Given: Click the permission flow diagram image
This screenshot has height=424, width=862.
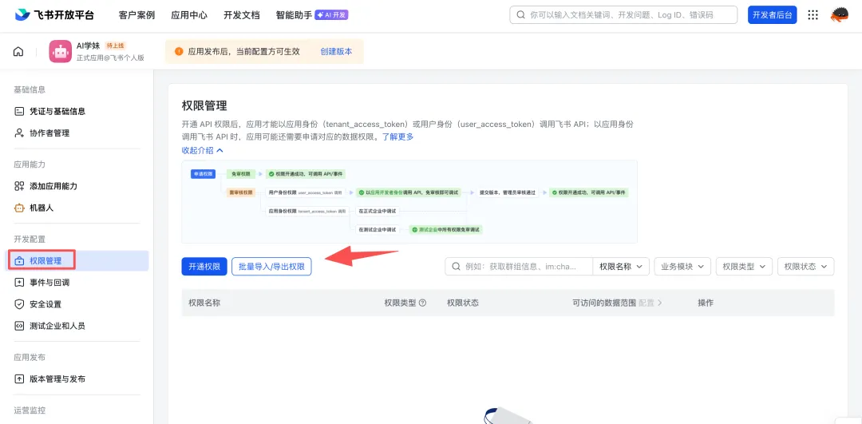Looking at the screenshot, I should [x=409, y=201].
